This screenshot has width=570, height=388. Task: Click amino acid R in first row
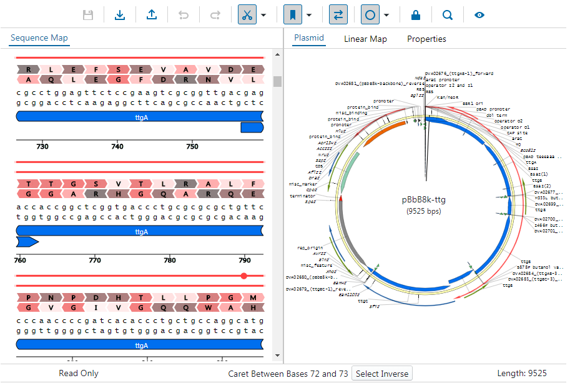[28, 69]
